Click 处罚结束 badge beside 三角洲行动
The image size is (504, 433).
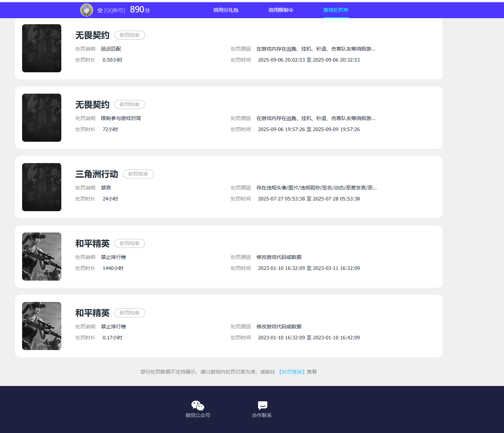(x=138, y=174)
